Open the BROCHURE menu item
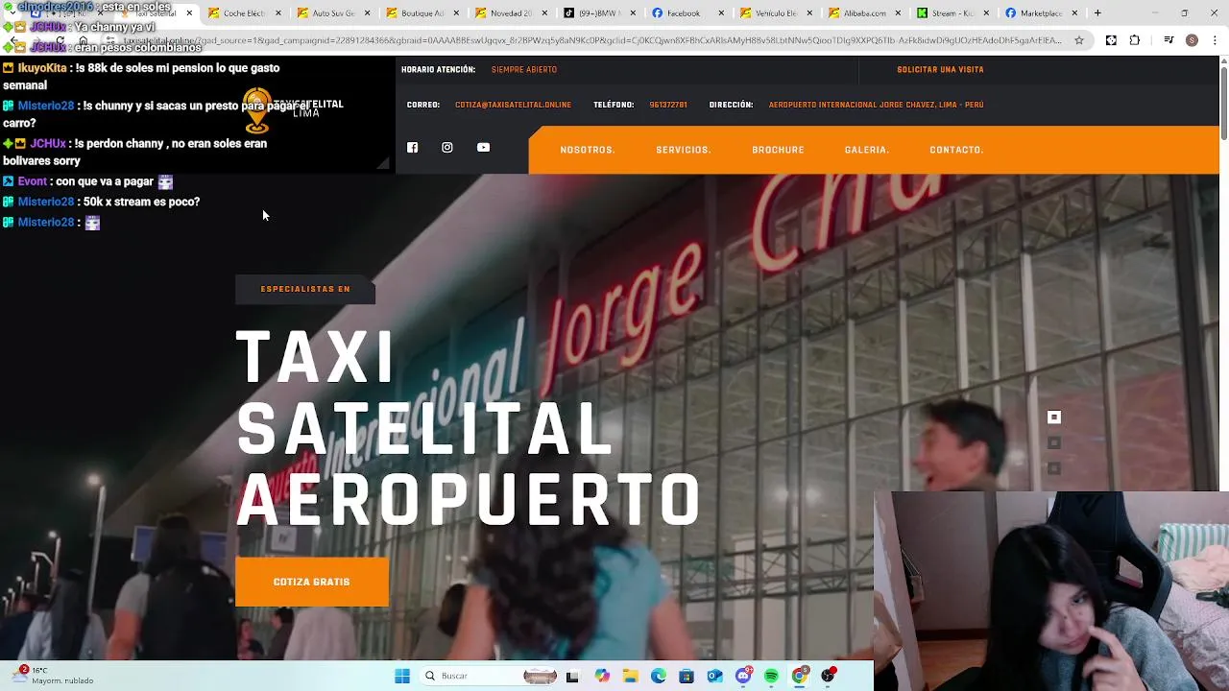 pyautogui.click(x=778, y=150)
